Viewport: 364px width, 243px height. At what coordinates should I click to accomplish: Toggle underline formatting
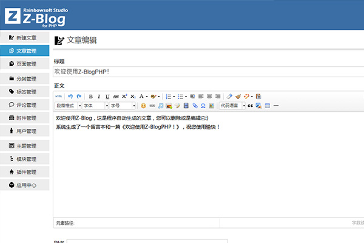[x=107, y=96]
